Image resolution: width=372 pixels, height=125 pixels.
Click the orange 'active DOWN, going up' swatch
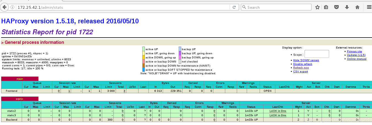click(143, 57)
